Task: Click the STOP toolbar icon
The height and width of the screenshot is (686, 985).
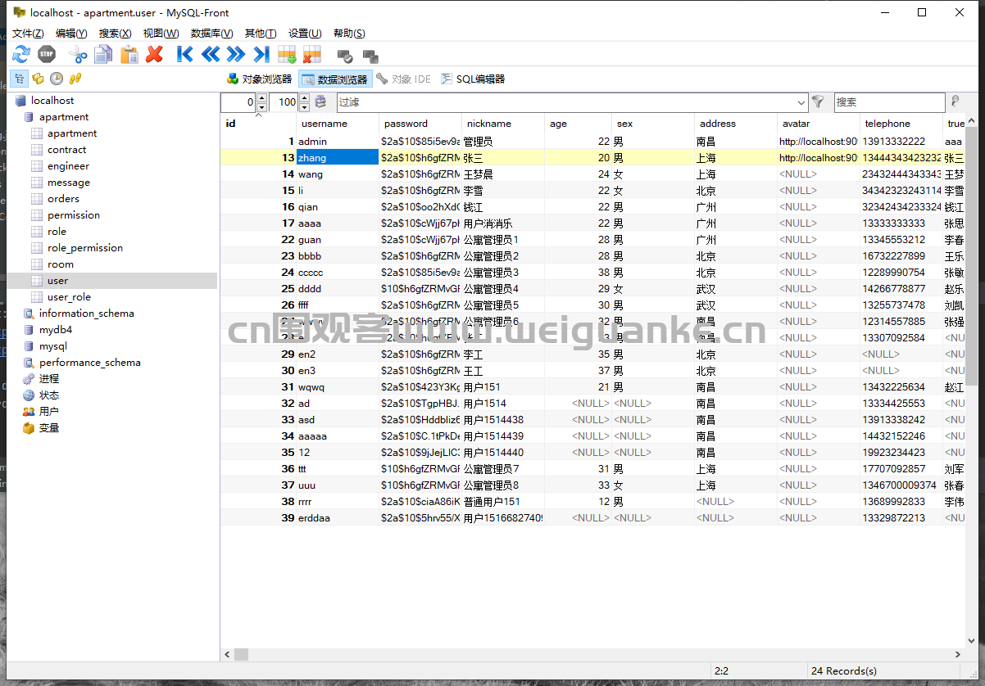Action: pos(47,54)
